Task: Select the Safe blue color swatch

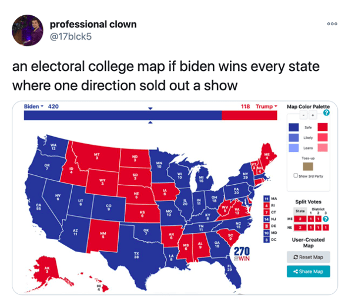Action: tap(293, 127)
